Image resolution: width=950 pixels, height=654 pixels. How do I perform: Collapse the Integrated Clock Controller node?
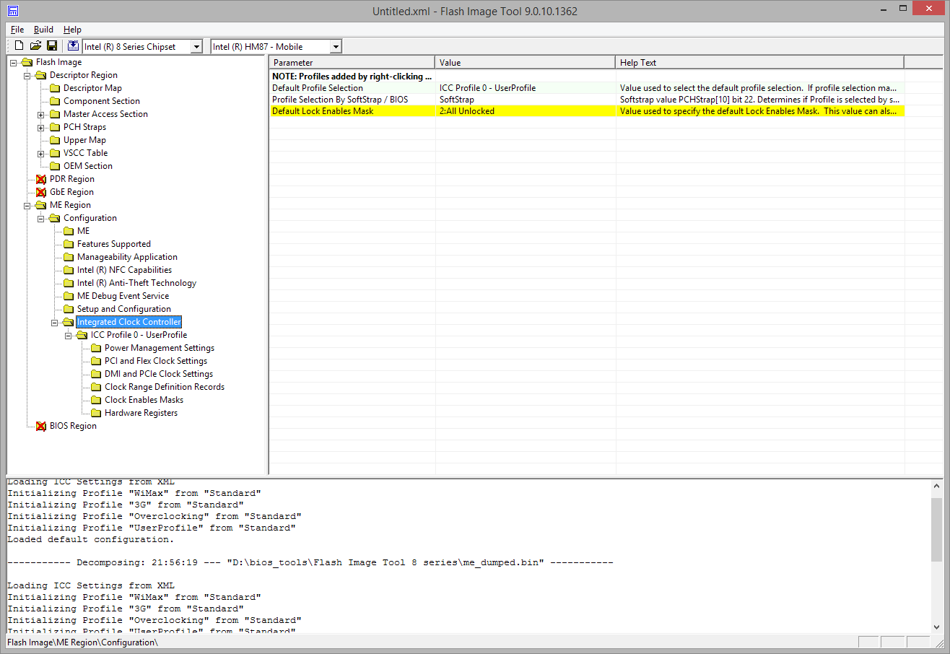coord(55,322)
